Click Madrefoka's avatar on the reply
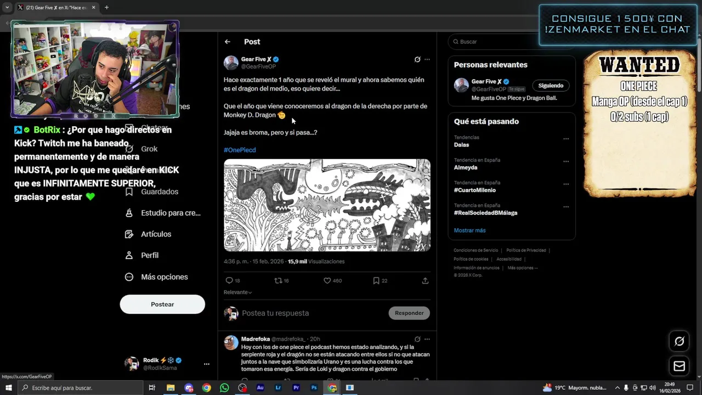The height and width of the screenshot is (395, 702). pos(231,342)
